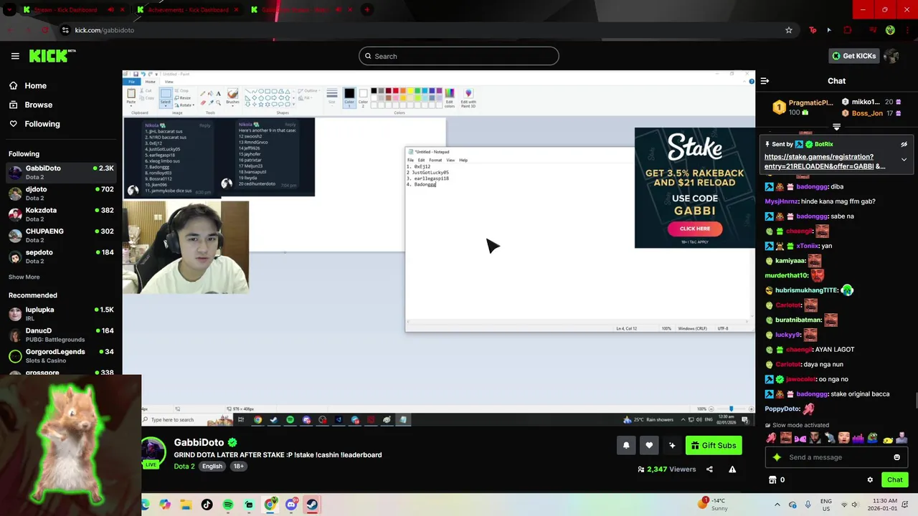This screenshot has height=516, width=918.
Task: Open GabbiDoto channel name link
Action: click(199, 443)
